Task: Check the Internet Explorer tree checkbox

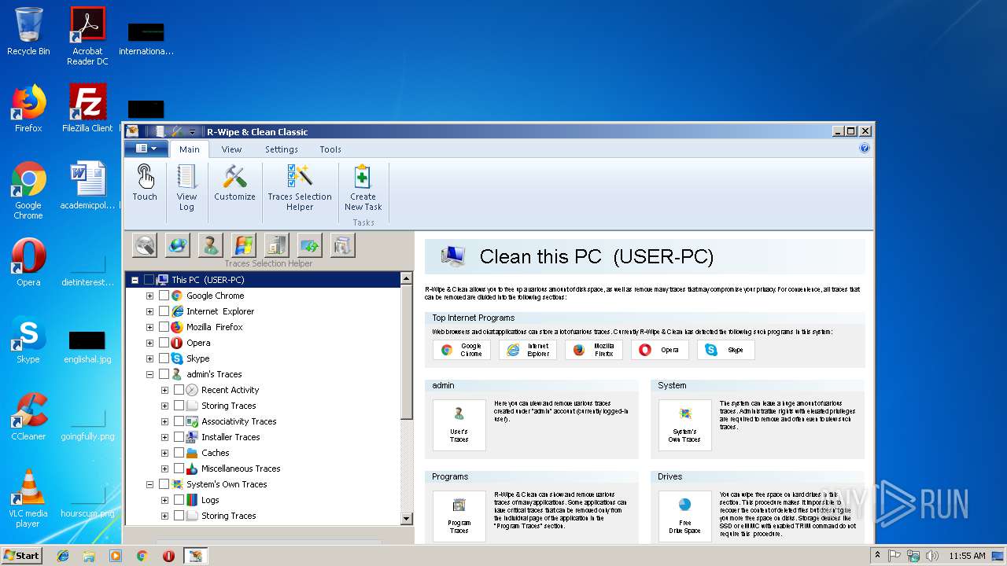Action: click(x=164, y=311)
